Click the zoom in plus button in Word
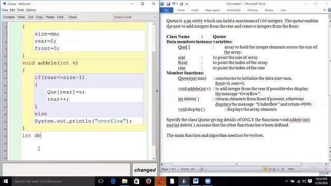Viewport: 331px width, 186px height. (x=326, y=169)
